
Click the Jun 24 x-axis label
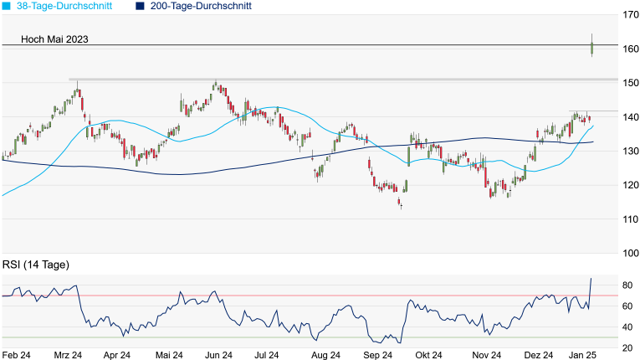tap(218, 355)
